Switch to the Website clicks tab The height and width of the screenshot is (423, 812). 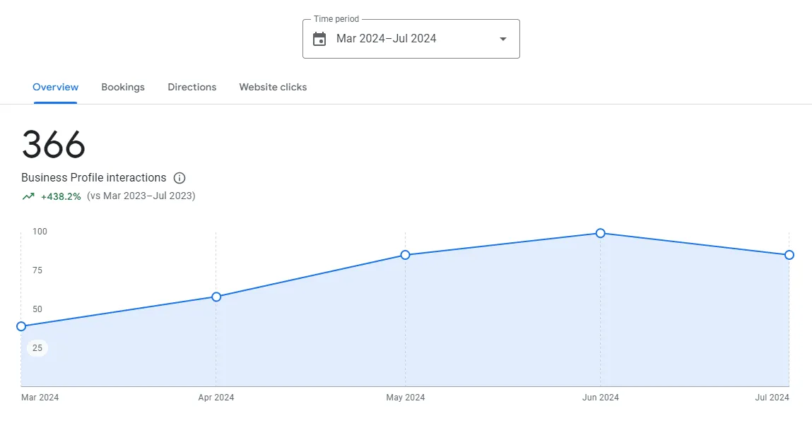click(273, 87)
